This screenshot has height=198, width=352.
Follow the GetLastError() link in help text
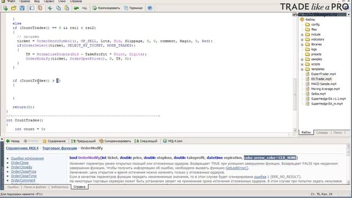[237, 168]
